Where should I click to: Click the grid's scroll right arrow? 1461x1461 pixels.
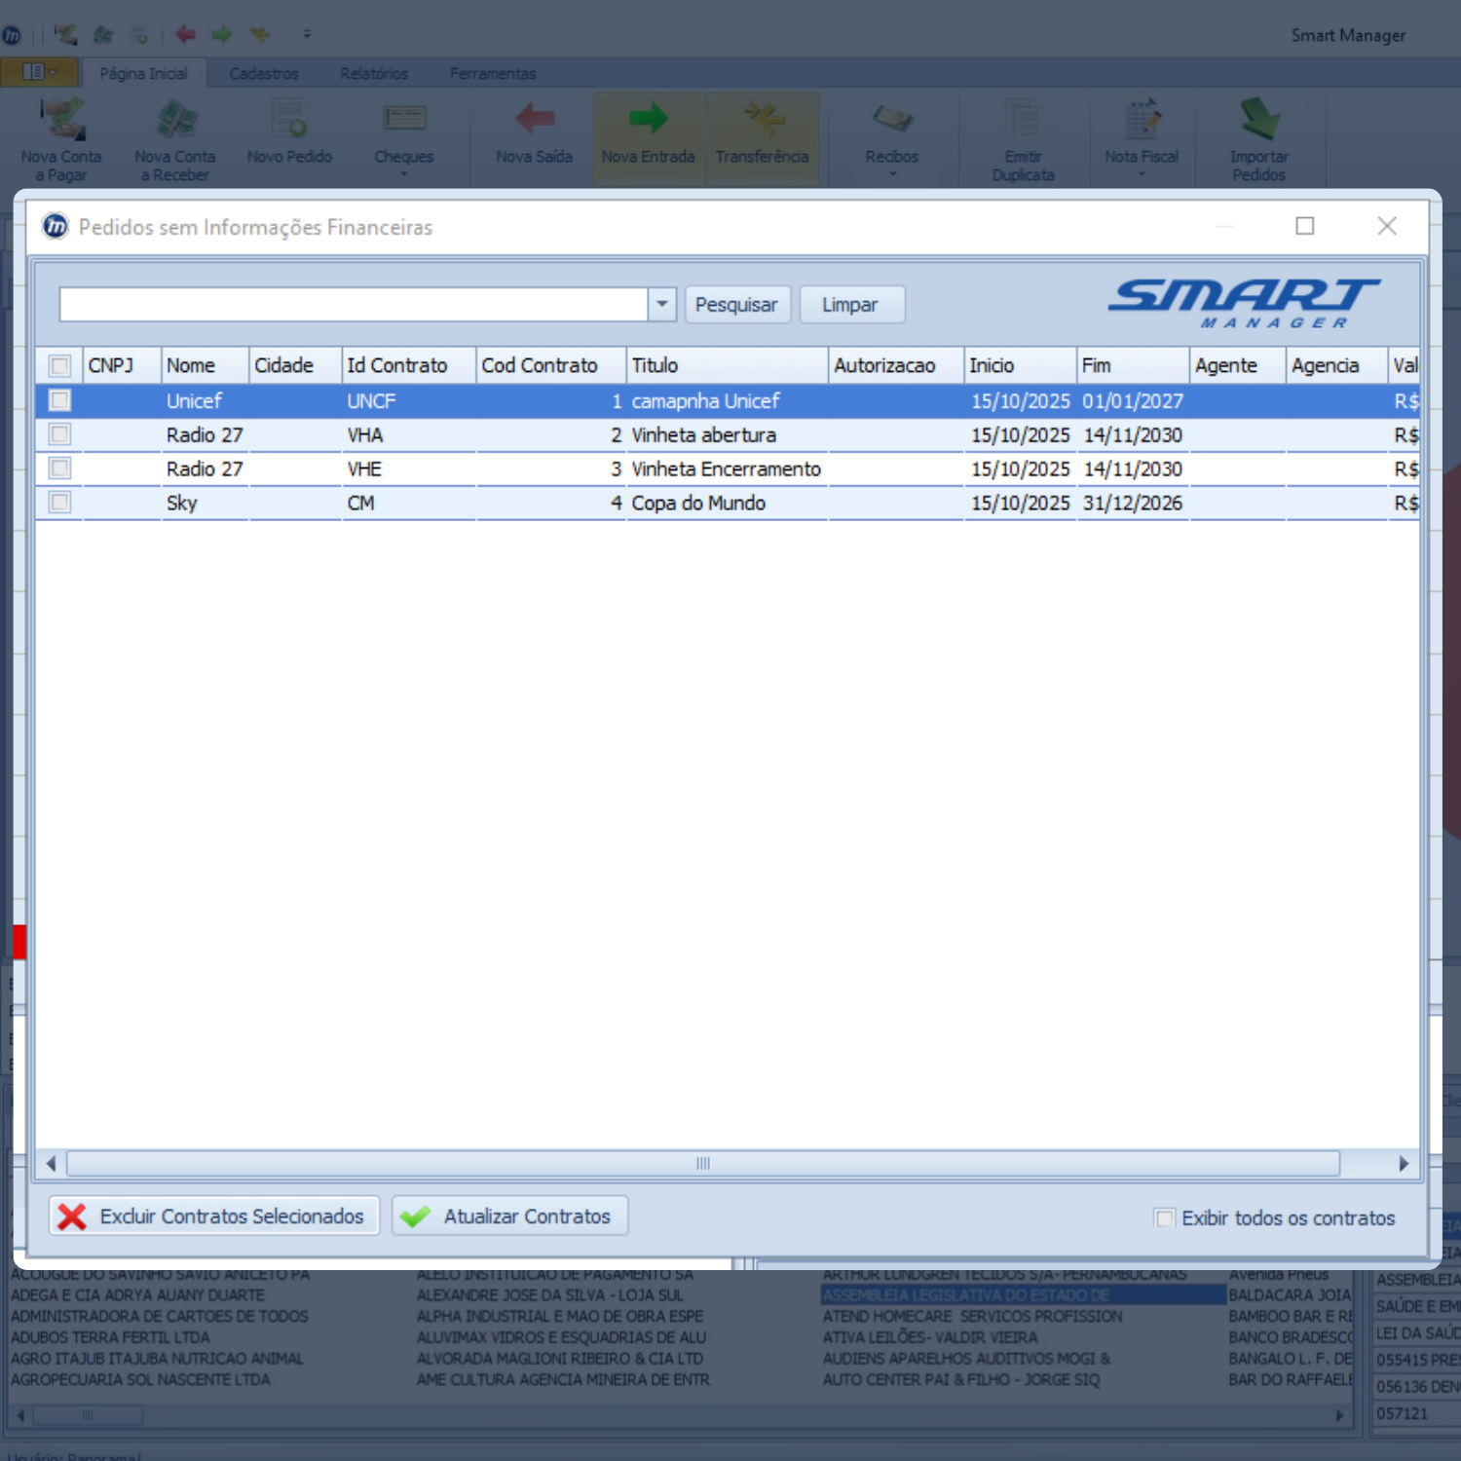point(1404,1164)
